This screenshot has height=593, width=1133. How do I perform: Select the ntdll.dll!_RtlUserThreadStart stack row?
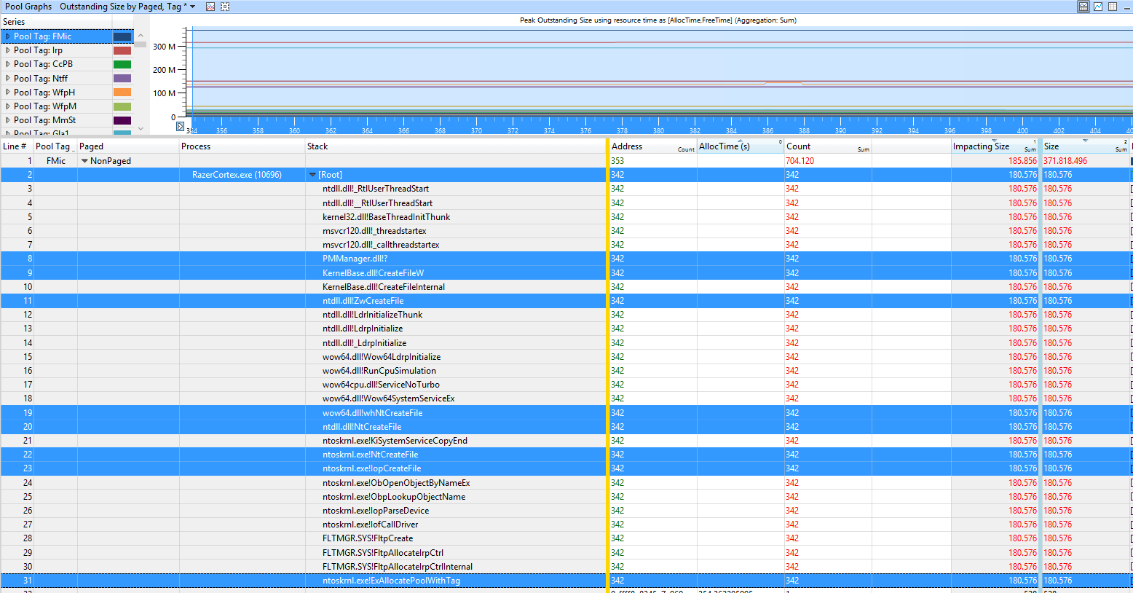tap(376, 189)
